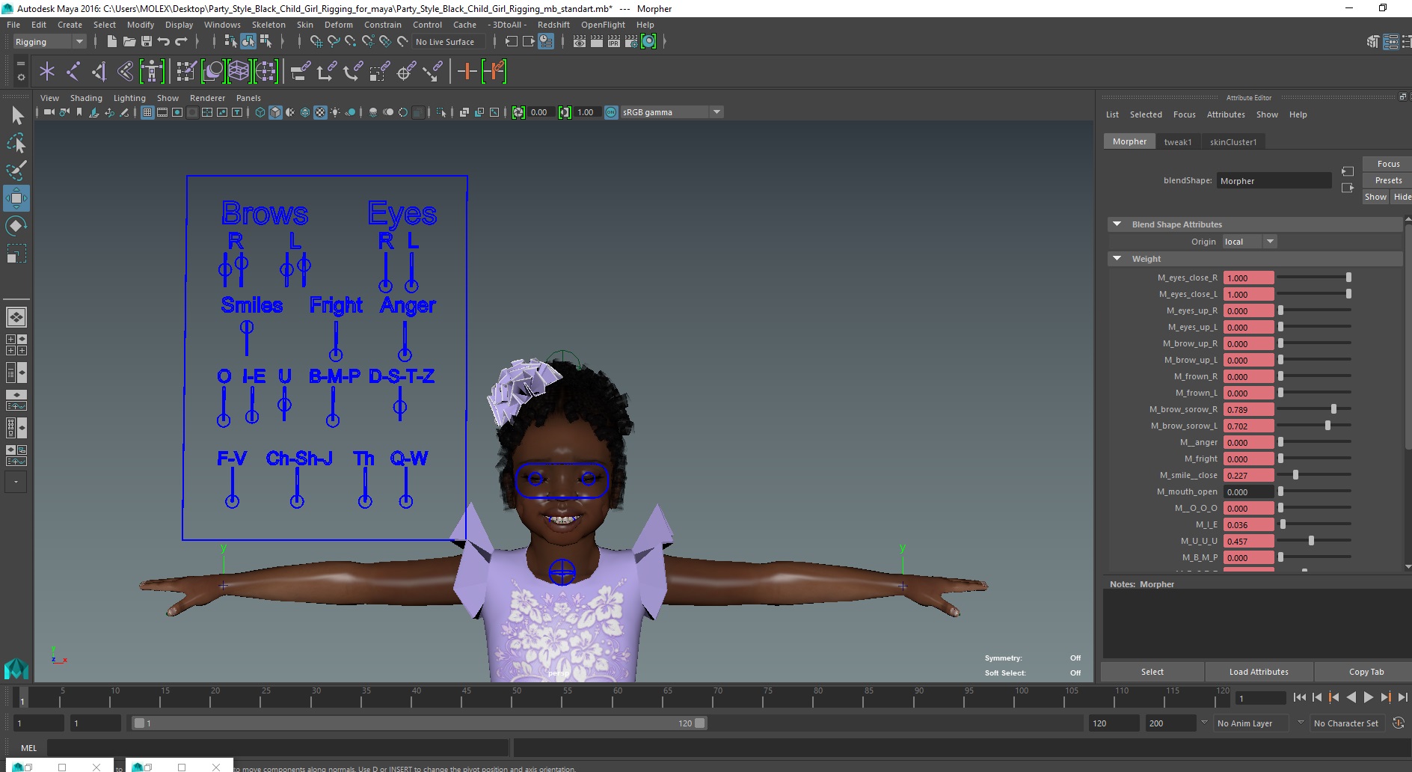The height and width of the screenshot is (772, 1412).
Task: Collapse the Weight section
Action: (1117, 258)
